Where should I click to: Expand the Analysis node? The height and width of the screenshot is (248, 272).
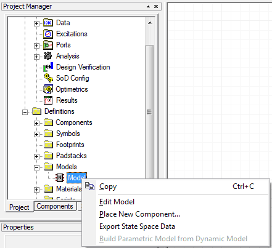(x=36, y=57)
